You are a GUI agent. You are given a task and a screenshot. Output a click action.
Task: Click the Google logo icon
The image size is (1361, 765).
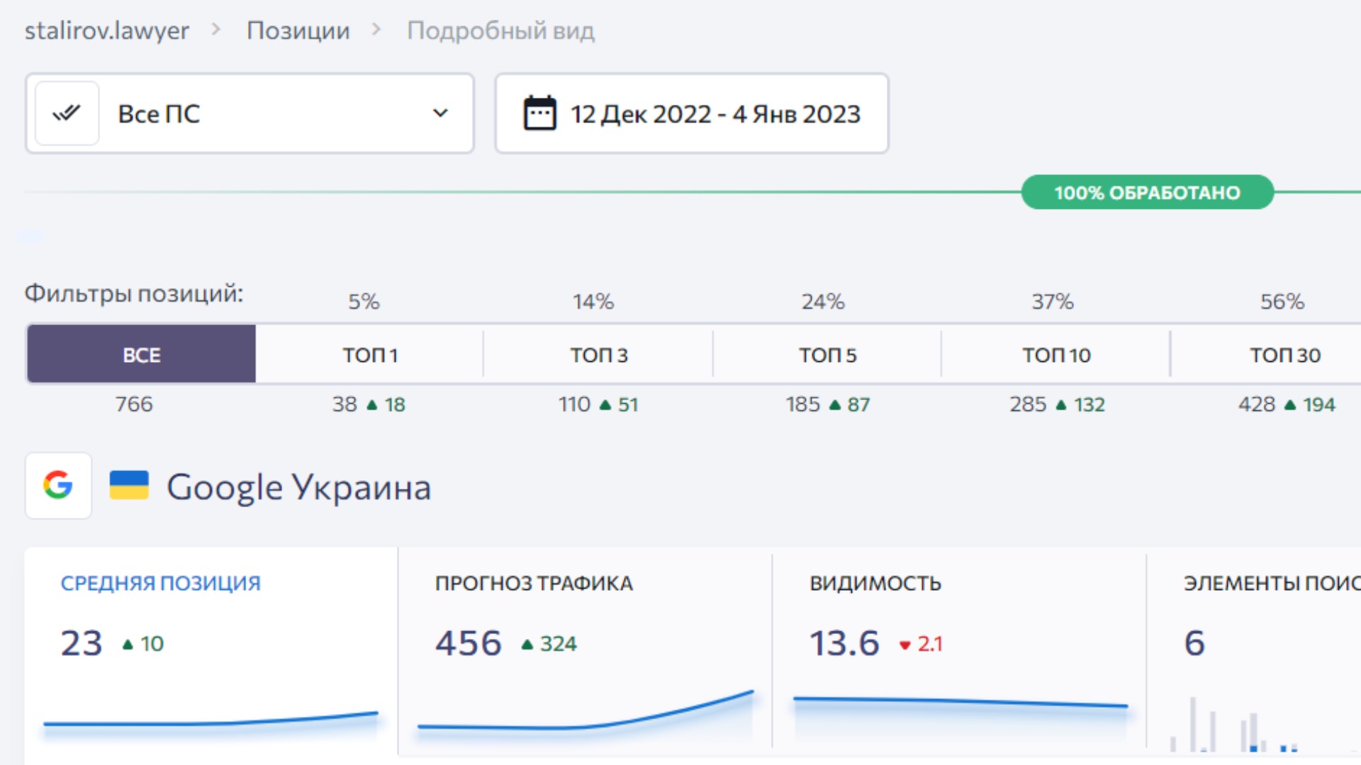(58, 485)
